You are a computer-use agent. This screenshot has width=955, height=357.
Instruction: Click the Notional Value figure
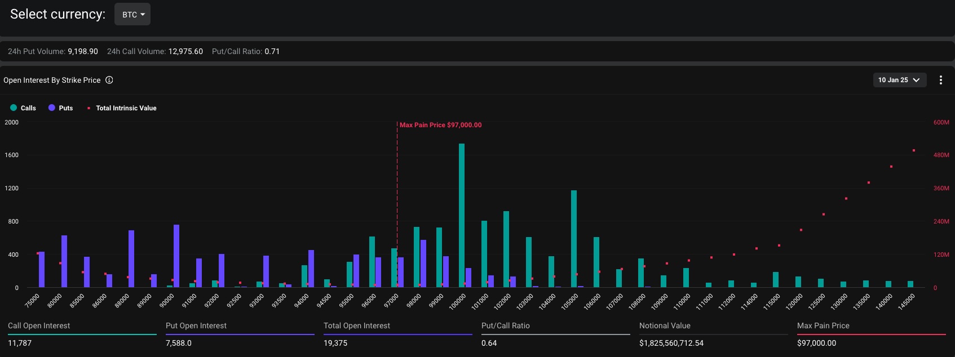[x=671, y=343]
